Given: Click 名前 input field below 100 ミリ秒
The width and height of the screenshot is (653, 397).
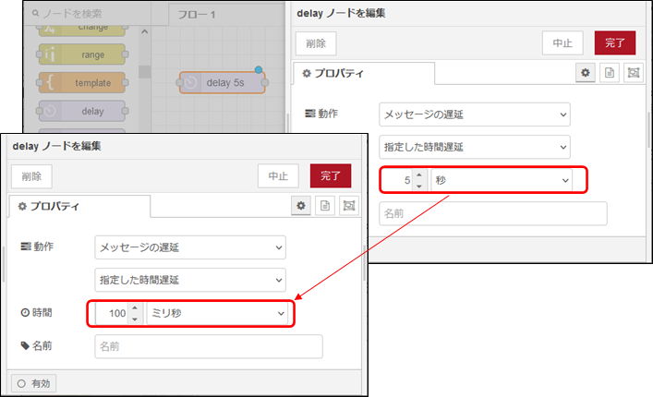Looking at the screenshot, I should pyautogui.click(x=208, y=346).
